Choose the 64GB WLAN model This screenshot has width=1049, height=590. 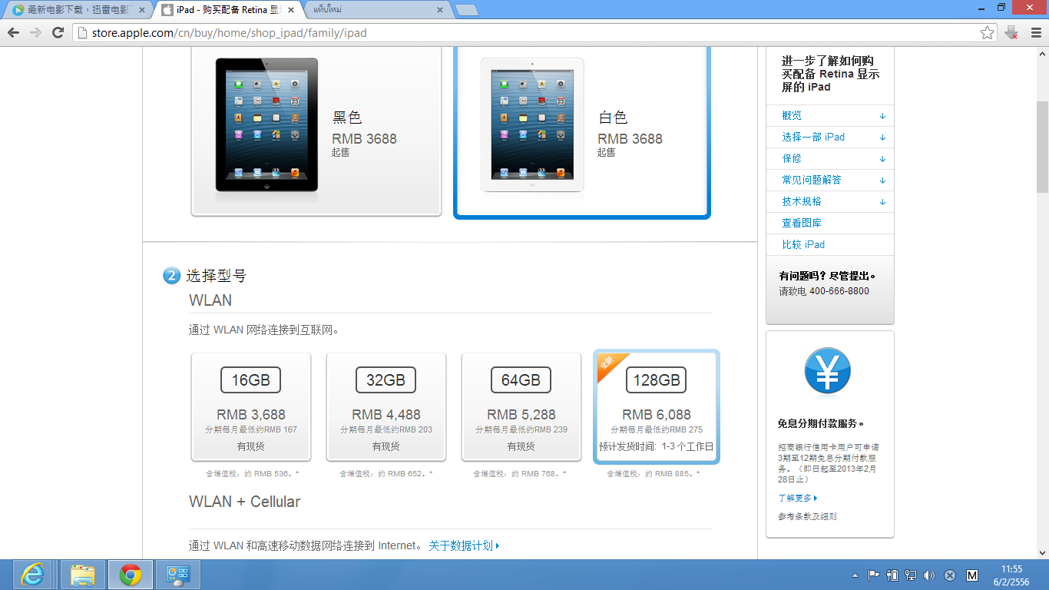521,407
